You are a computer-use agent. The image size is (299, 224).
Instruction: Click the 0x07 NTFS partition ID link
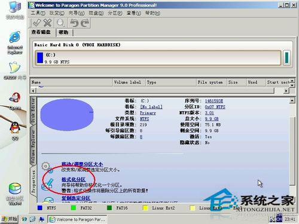click(215, 107)
